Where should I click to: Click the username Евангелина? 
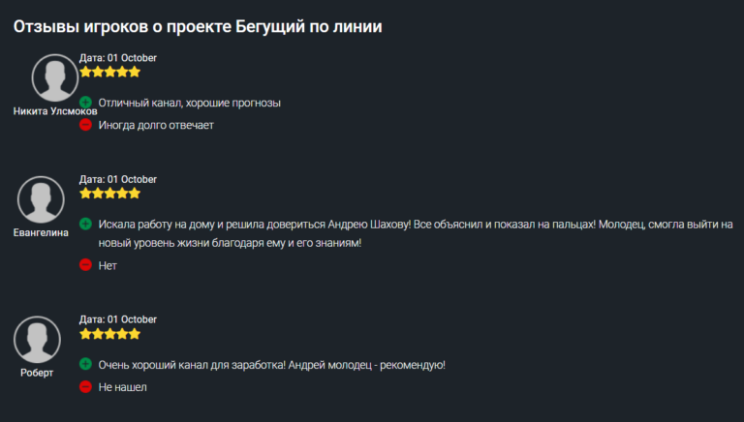click(41, 233)
